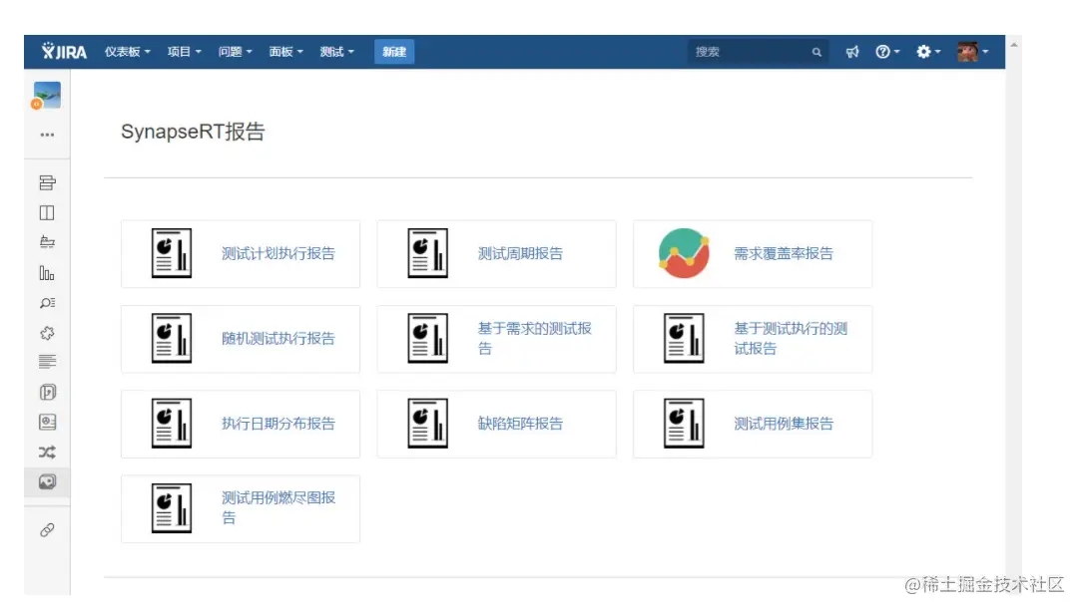Click the 测试用例燃尽图报告 report icon
Image resolution: width=1083 pixels, height=613 pixels.
172,507
